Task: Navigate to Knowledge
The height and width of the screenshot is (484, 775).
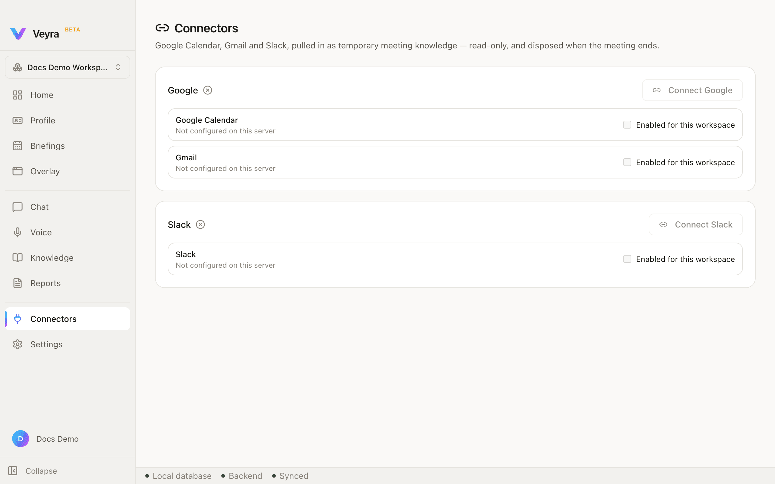Action: pyautogui.click(x=67, y=258)
